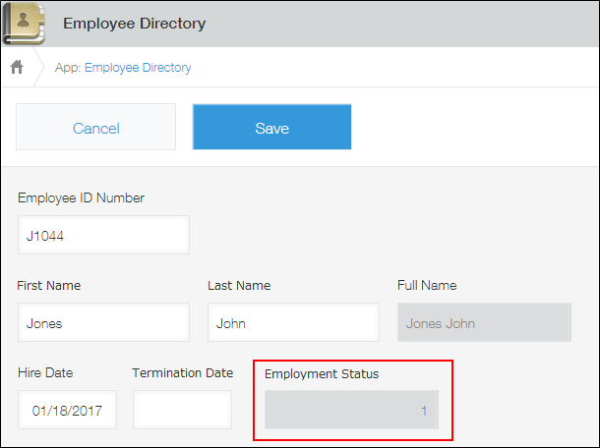Click the Employee ID Number label
The image size is (600, 448).
click(x=81, y=197)
